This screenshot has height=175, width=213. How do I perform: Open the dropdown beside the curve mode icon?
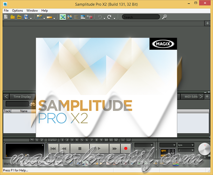(x=44, y=19)
